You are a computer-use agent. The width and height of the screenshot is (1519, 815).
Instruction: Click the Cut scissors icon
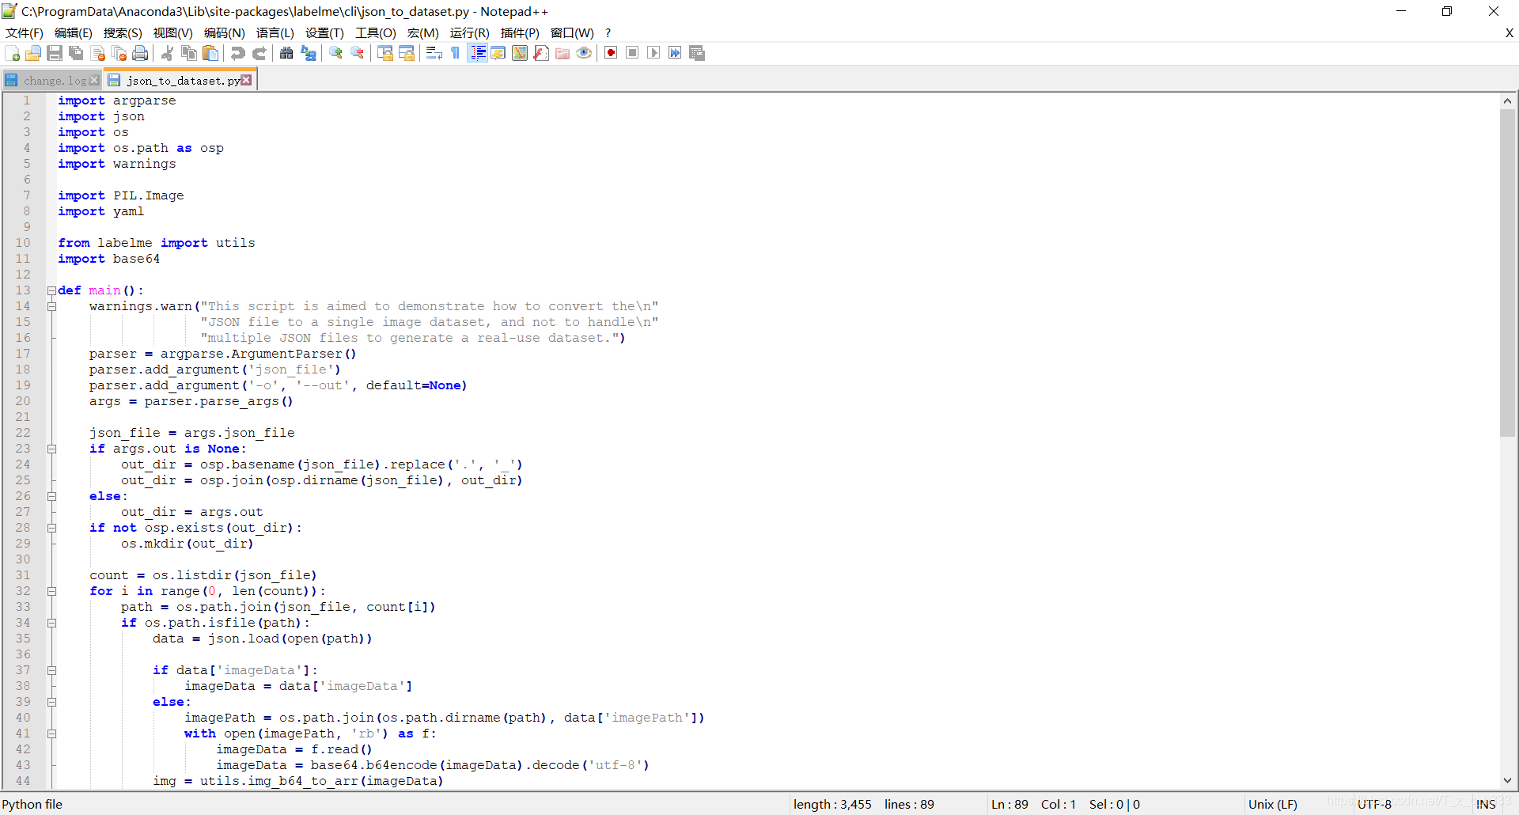(x=168, y=53)
